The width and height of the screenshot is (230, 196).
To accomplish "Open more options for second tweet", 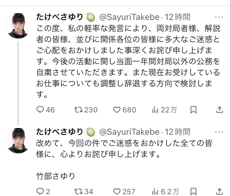I will [x=219, y=132].
